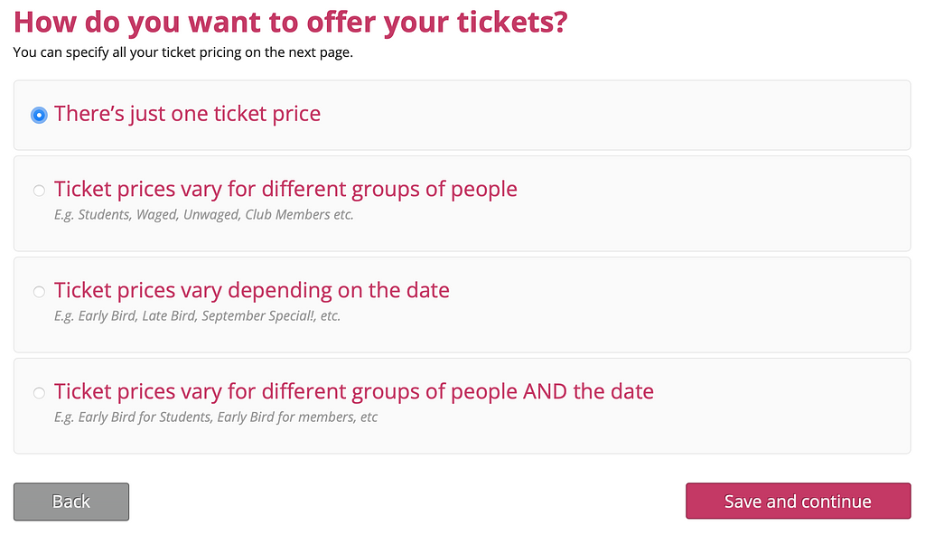Click the 'Save and continue' button
The width and height of the screenshot is (925, 534).
798,501
